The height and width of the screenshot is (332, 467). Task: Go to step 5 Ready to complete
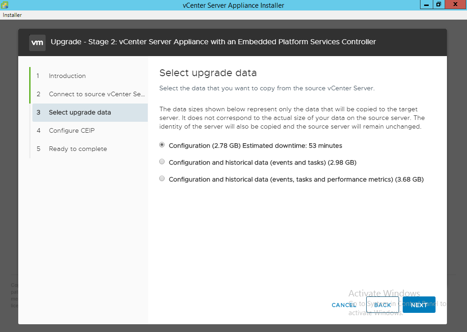(90, 149)
